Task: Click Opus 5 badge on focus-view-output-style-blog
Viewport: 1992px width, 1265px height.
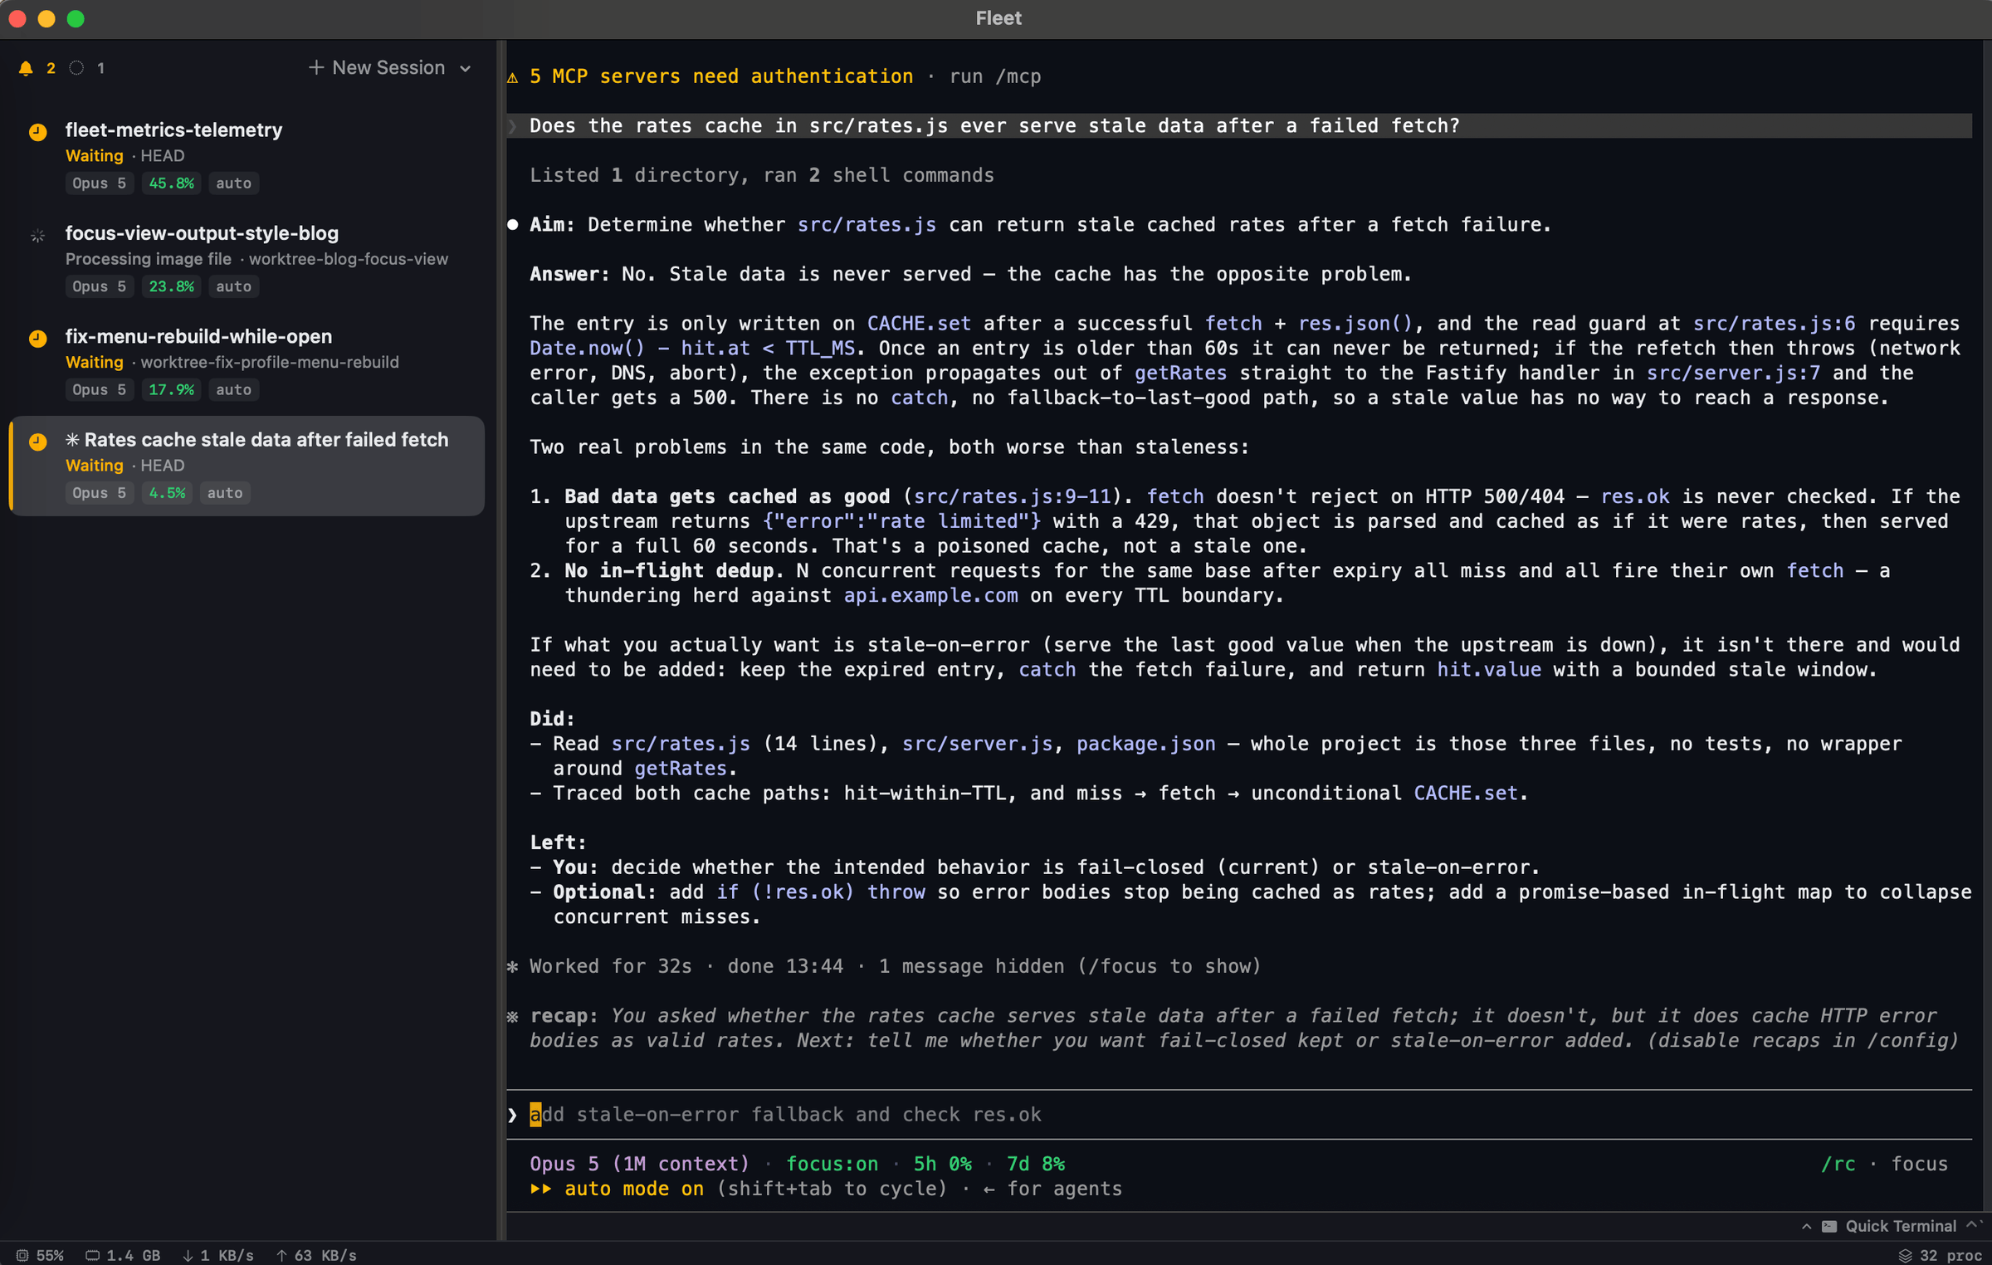Action: [99, 286]
